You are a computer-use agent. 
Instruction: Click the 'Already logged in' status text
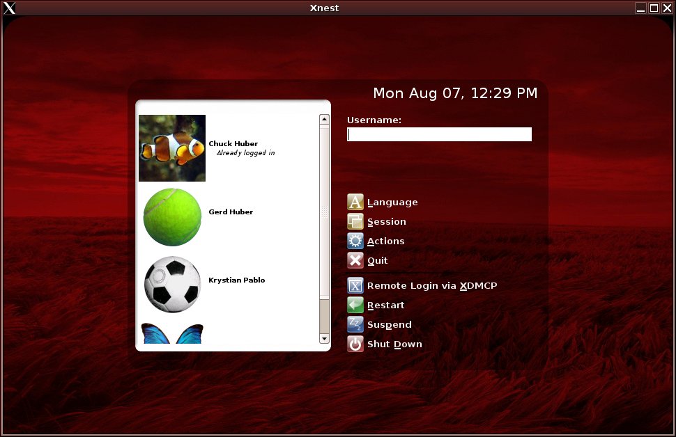(x=246, y=153)
